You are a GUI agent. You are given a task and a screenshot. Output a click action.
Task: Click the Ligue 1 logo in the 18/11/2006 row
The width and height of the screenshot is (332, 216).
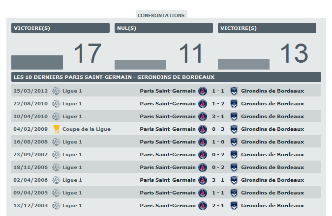[57, 167]
